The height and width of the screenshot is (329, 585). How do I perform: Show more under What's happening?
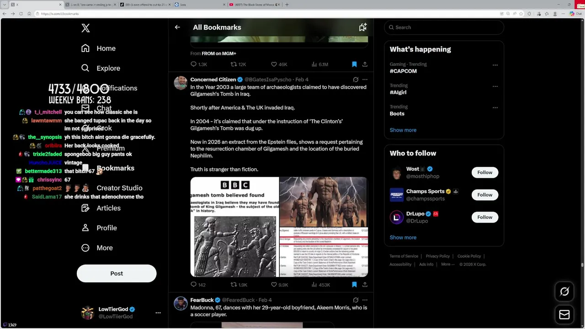403,130
